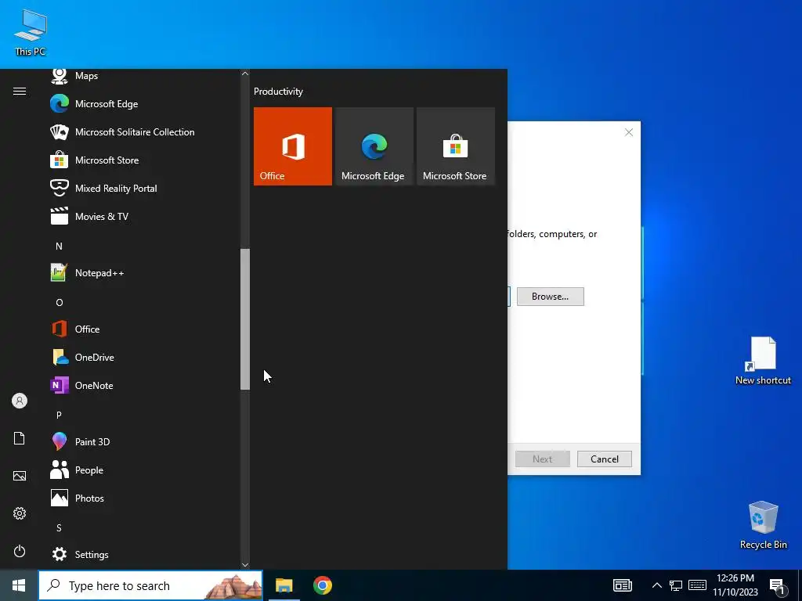Viewport: 802px width, 601px height.
Task: Click the network icon in system tray
Action: pos(676,585)
